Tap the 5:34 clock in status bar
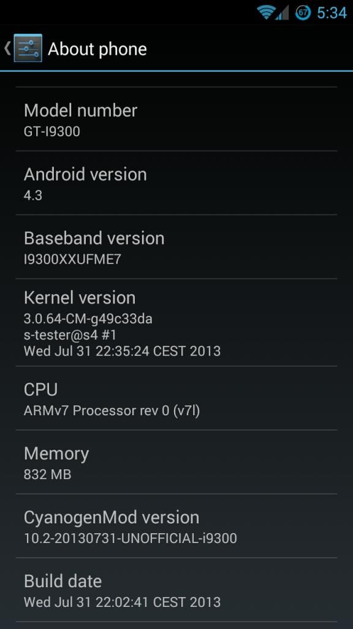Image resolution: width=353 pixels, height=629 pixels. 332,13
